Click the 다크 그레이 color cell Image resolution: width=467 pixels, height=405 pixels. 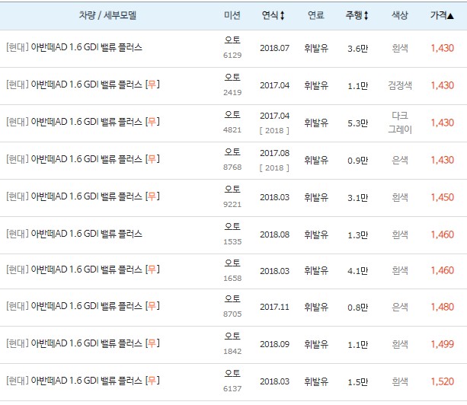point(400,123)
